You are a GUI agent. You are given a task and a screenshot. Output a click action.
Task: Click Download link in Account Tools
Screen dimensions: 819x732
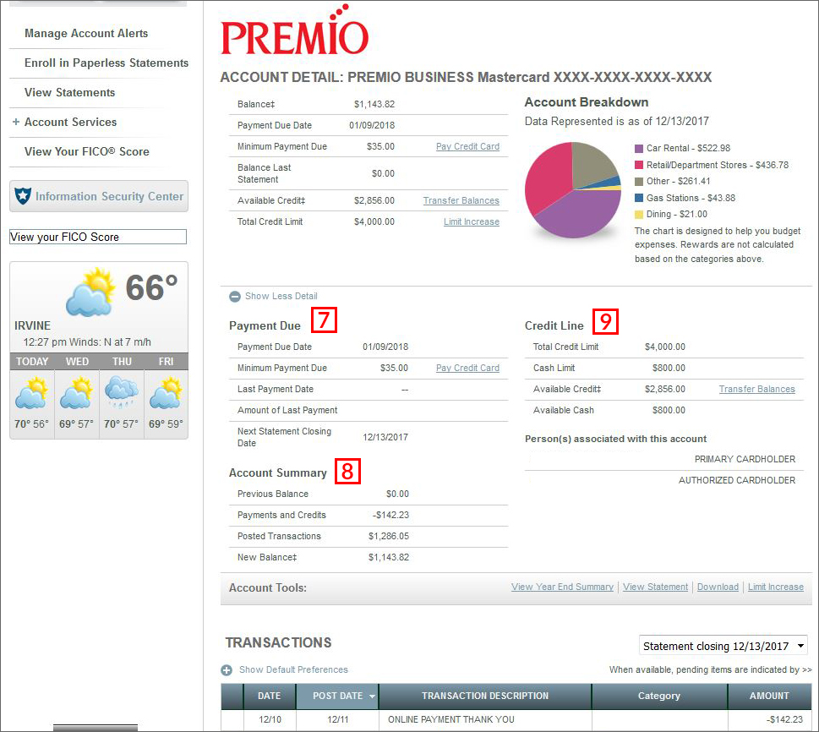tap(718, 587)
